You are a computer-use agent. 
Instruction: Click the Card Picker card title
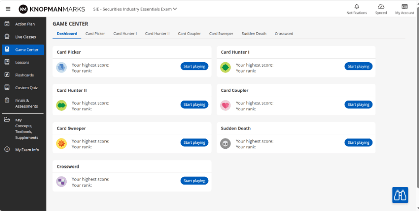click(68, 52)
